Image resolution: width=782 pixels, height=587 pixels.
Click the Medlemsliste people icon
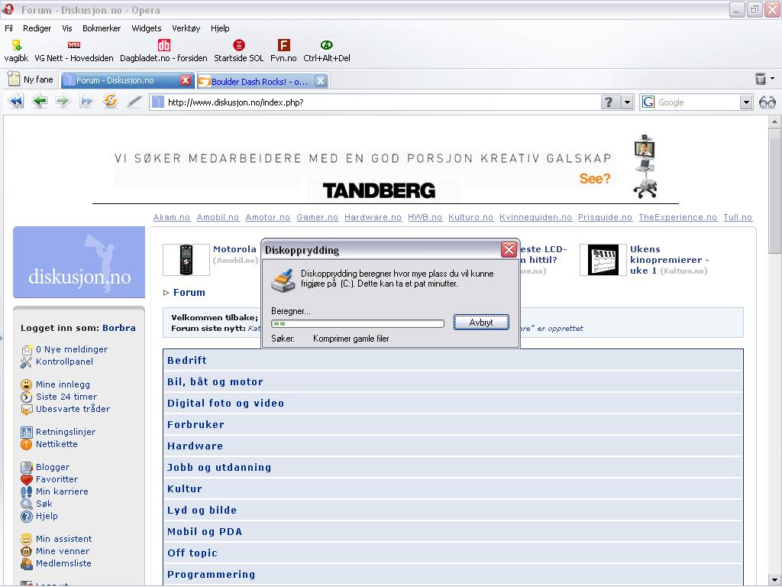point(27,563)
